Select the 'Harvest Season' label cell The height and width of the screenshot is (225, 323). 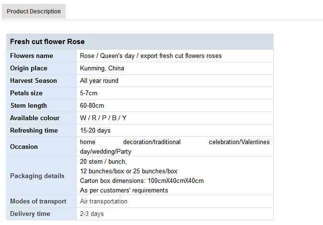pyautogui.click(x=34, y=81)
